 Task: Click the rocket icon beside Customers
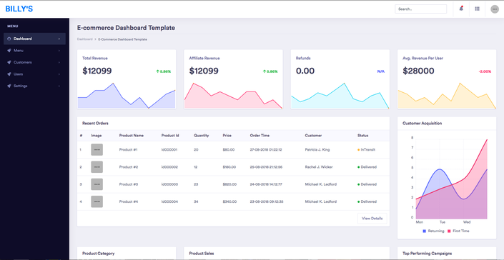9,62
